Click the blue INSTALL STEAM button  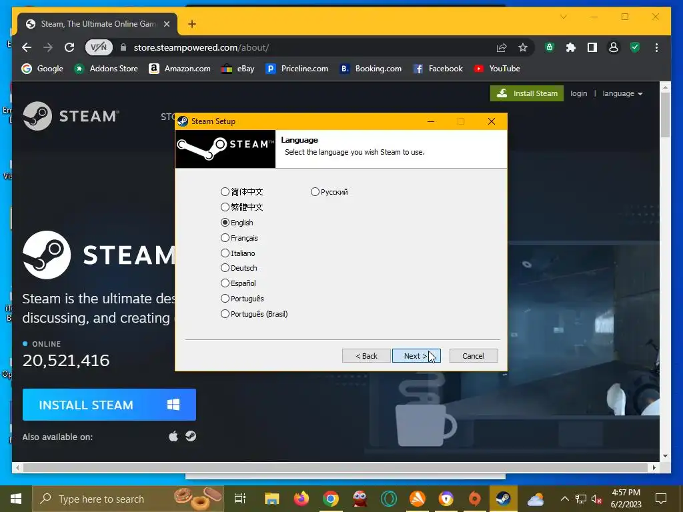point(109,405)
